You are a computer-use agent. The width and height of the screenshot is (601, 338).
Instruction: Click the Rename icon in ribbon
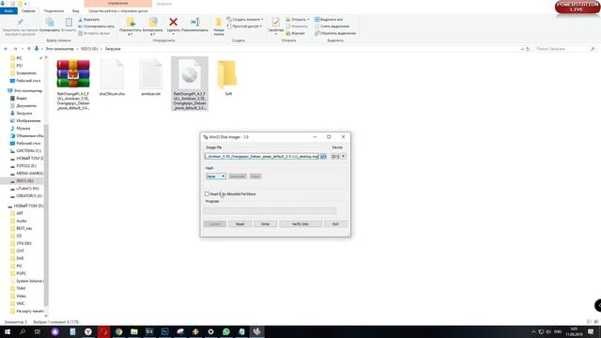point(194,23)
